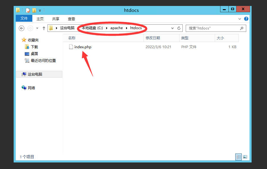Open 最近访问的位置 in the navigation pane
The height and width of the screenshot is (169, 267).
click(x=43, y=60)
